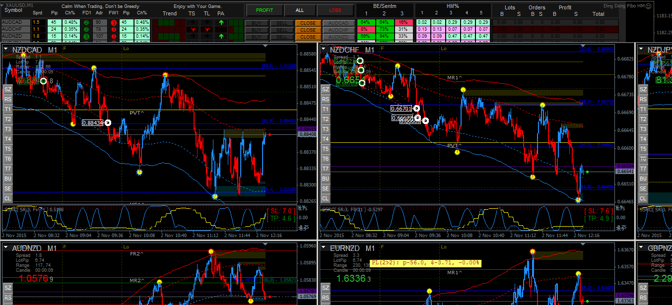Click CL button on NZDCAD chart

tap(7, 198)
